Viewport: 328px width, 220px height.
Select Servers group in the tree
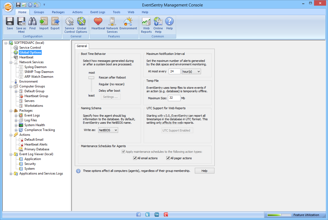pos(29,101)
